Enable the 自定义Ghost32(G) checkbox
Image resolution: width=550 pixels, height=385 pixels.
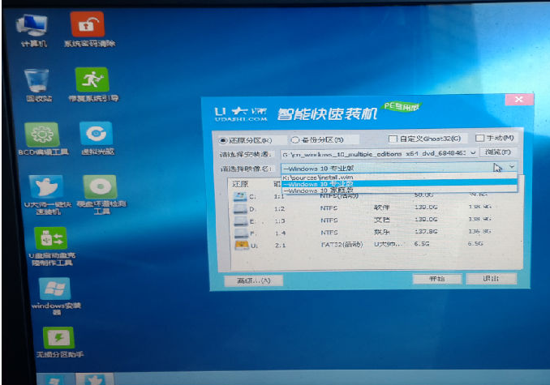[x=393, y=139]
